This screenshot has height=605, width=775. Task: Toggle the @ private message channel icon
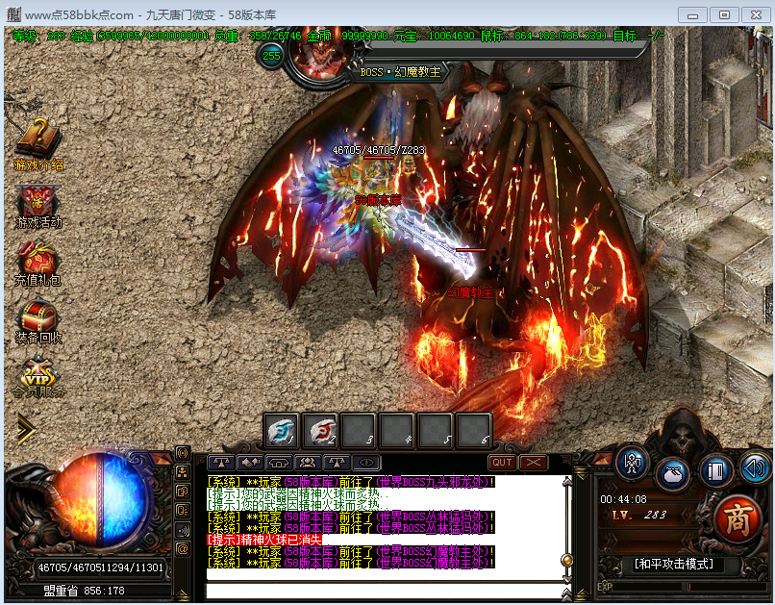pos(183,549)
